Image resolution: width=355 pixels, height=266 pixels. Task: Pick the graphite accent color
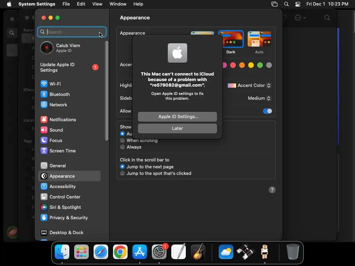coord(269,65)
